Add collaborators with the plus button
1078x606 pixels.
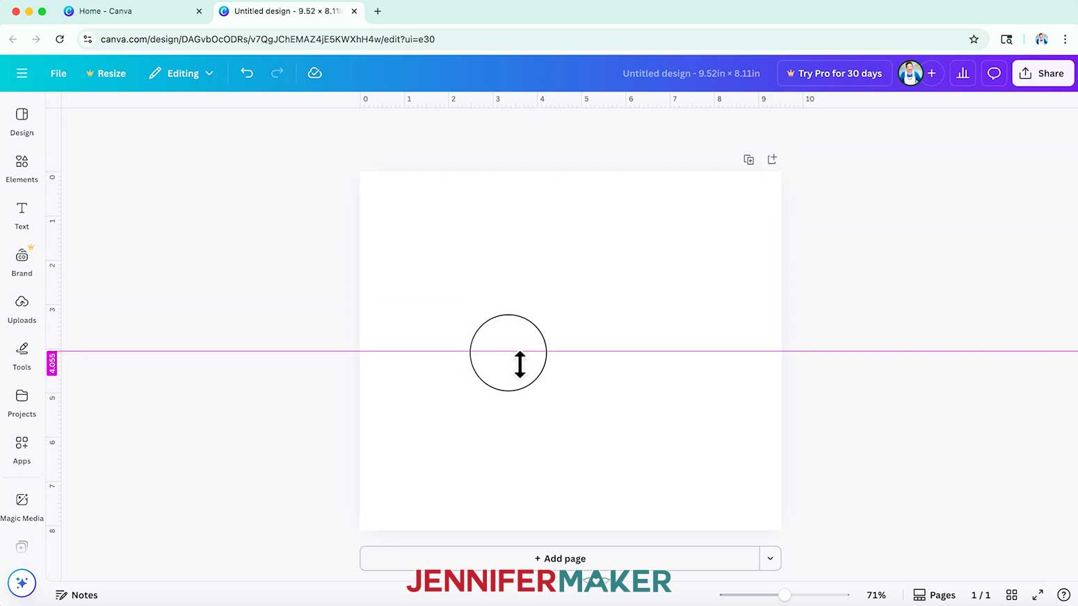pyautogui.click(x=932, y=73)
